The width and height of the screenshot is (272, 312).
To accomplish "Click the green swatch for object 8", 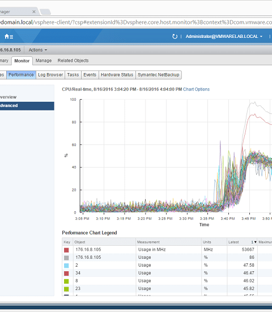I will pyautogui.click(x=66, y=281).
